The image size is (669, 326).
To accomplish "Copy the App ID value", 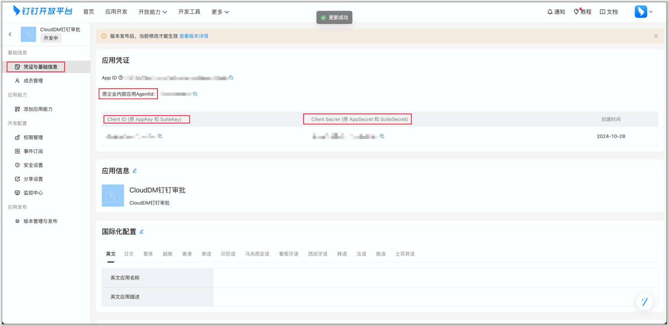I will pos(231,78).
